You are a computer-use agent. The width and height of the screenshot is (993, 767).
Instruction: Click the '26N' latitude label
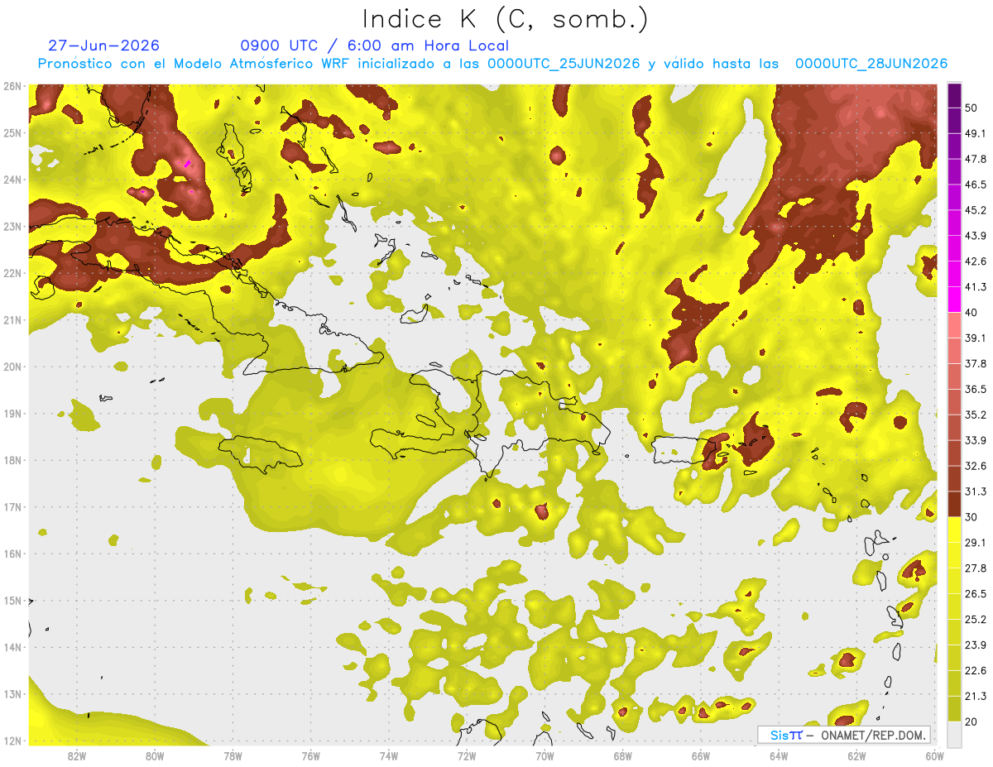click(x=12, y=86)
